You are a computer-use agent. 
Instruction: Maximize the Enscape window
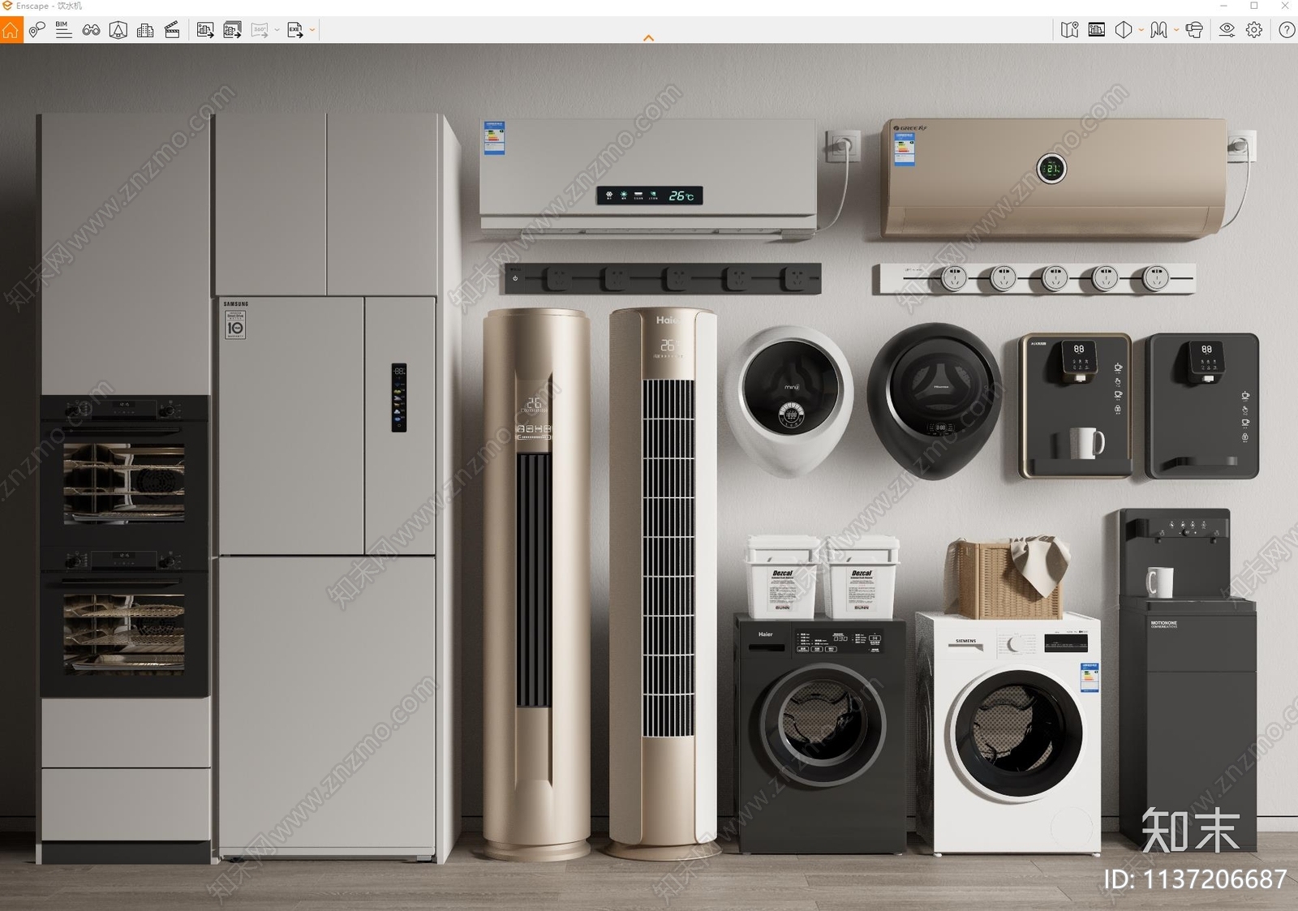pyautogui.click(x=1254, y=6)
